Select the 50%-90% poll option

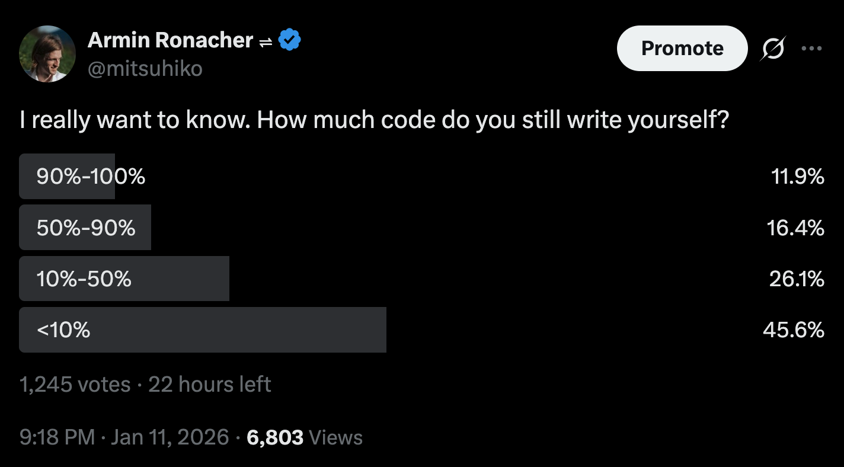pos(86,228)
